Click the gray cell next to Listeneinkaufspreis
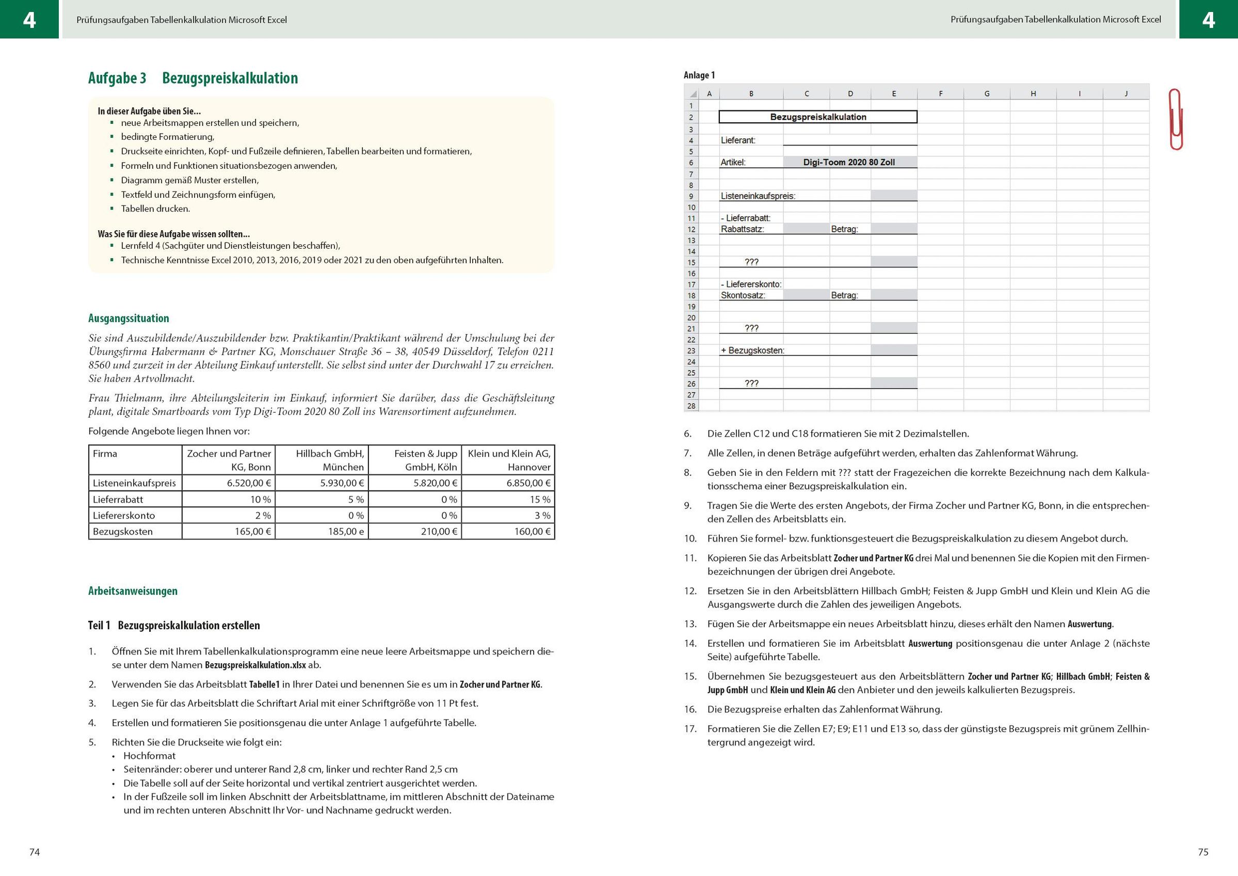 coord(893,196)
